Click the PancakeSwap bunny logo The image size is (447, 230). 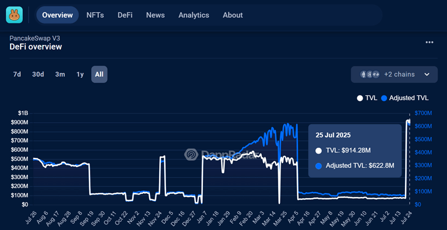click(x=15, y=15)
